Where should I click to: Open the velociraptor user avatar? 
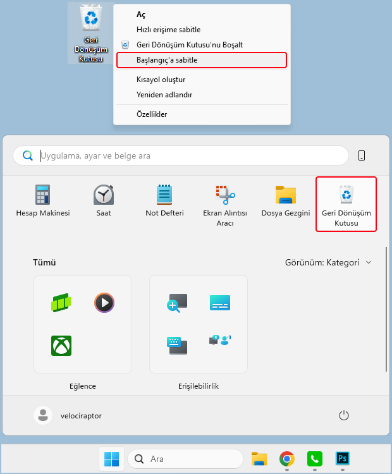pyautogui.click(x=43, y=415)
